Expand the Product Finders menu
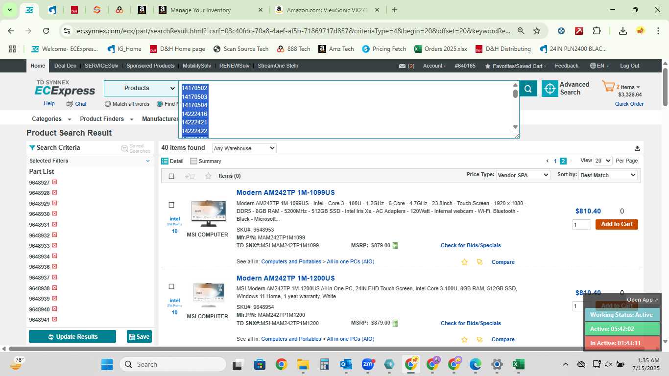Screen dimensions: 669x376 tap(106, 119)
